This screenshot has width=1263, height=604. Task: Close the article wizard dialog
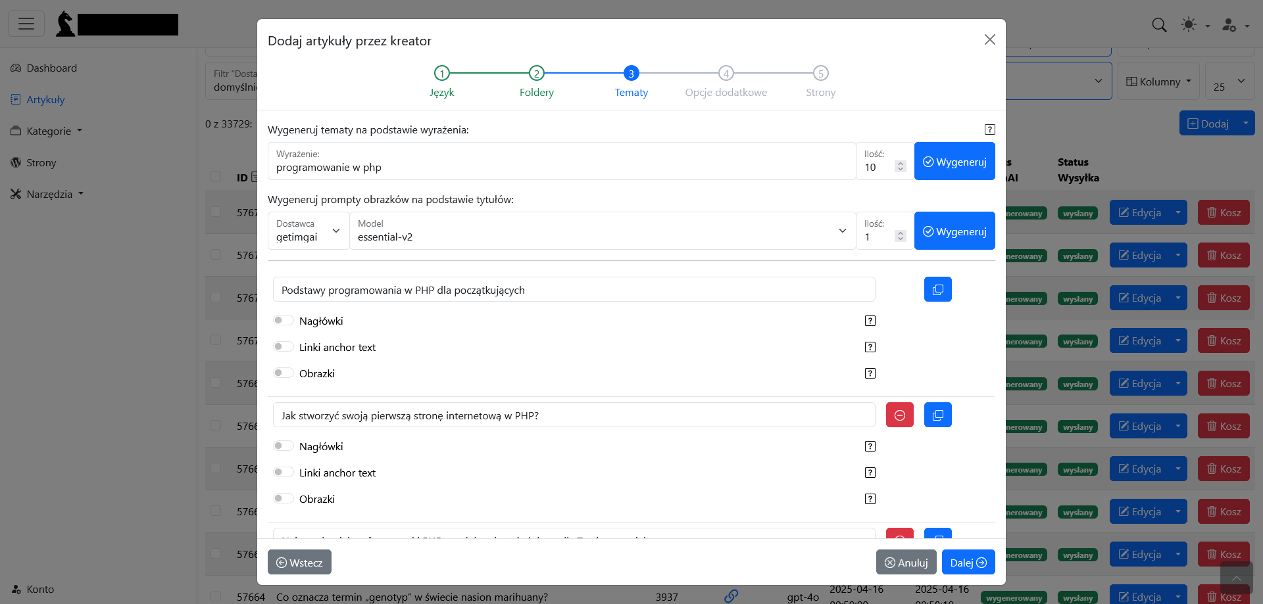pos(989,39)
